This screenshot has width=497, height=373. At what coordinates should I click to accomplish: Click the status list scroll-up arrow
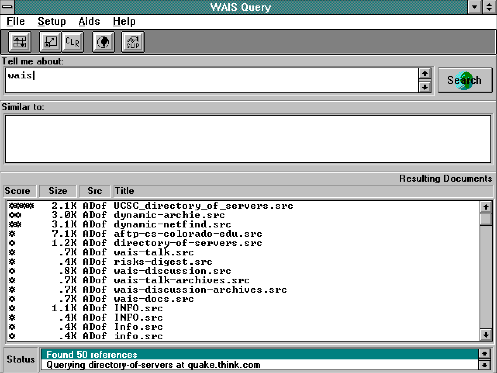tap(484, 354)
